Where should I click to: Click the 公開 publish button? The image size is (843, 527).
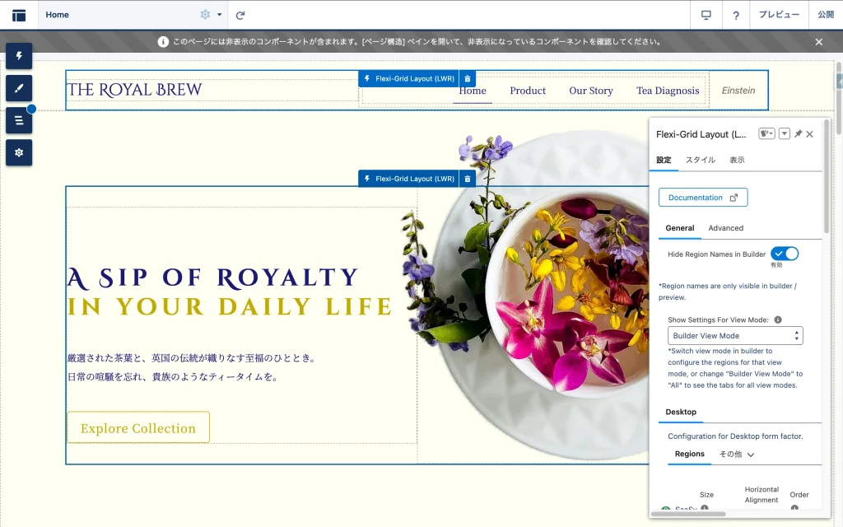coord(825,15)
